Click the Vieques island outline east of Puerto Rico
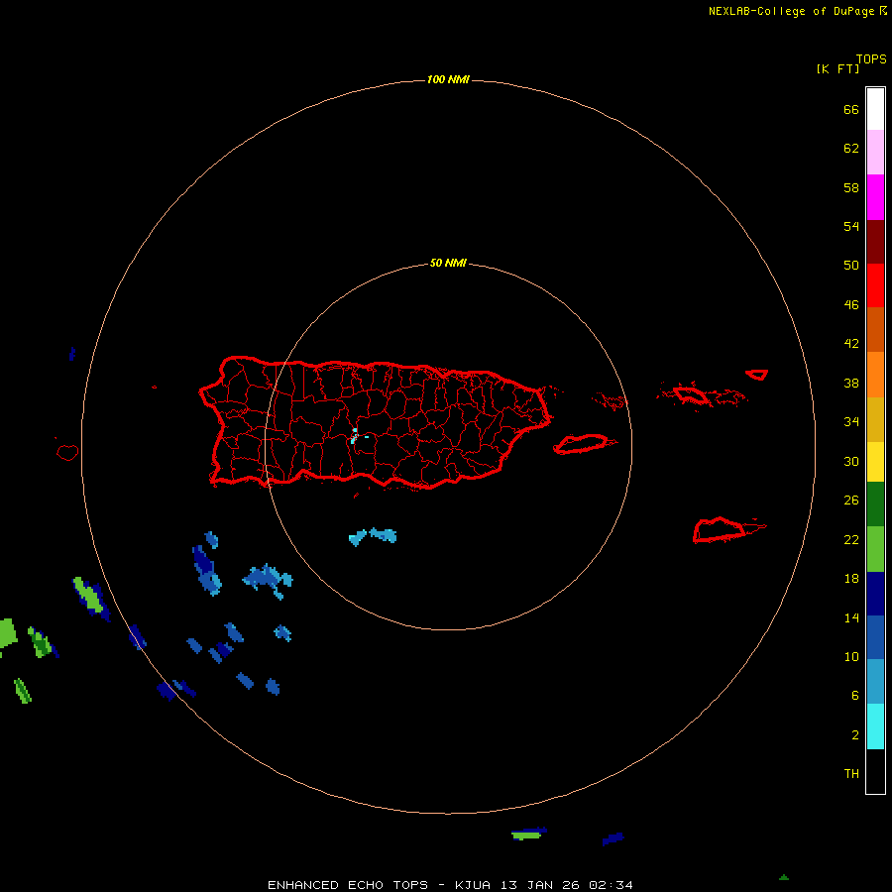Image resolution: width=892 pixels, height=892 pixels. click(584, 444)
